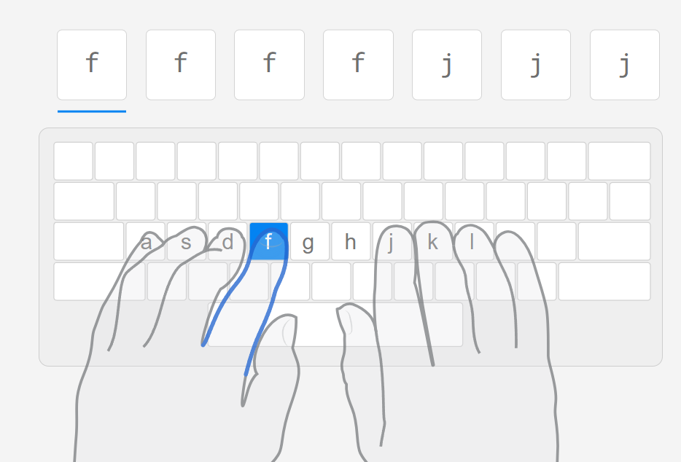The width and height of the screenshot is (681, 462).
Task: Click the l key on keyboard
Action: [x=474, y=241]
